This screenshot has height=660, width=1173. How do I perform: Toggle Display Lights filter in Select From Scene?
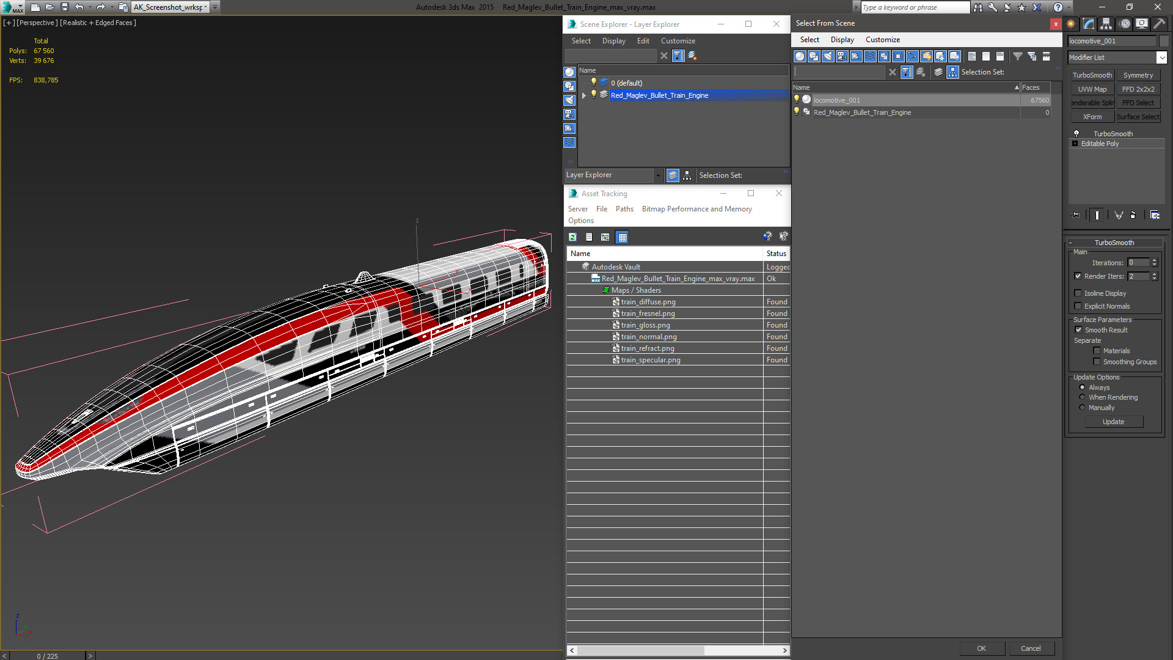pyautogui.click(x=828, y=56)
